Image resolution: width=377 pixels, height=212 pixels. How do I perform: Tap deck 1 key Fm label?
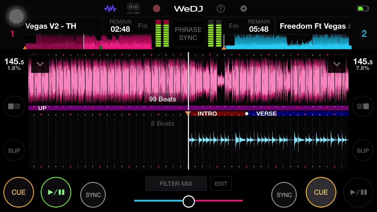pyautogui.click(x=143, y=26)
